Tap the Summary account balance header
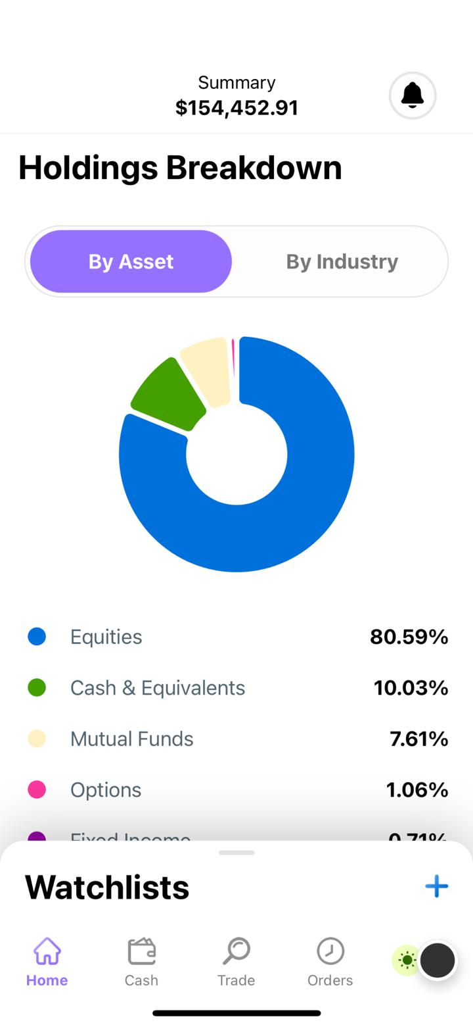Viewport: 473px width, 1025px height. pos(236,96)
